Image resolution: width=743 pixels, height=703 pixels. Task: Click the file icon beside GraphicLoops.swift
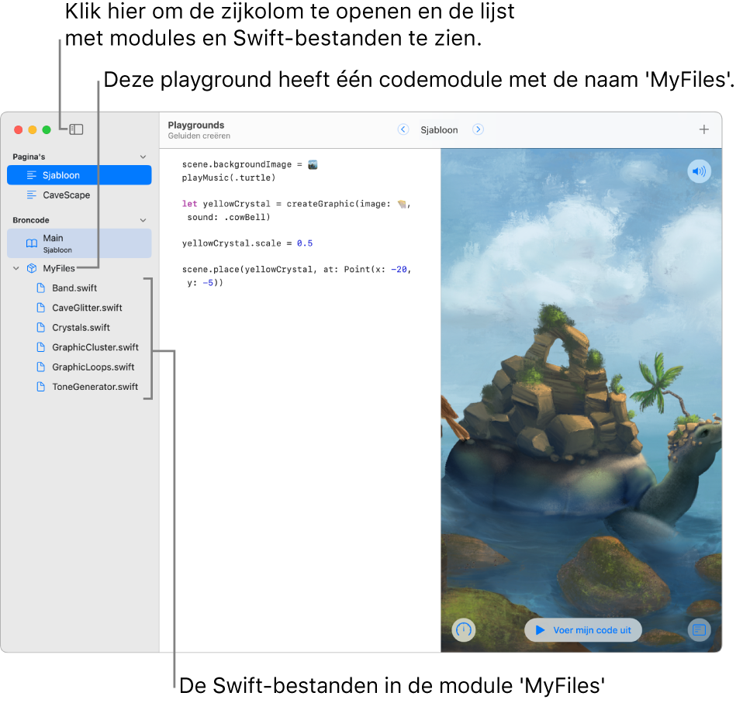[41, 367]
